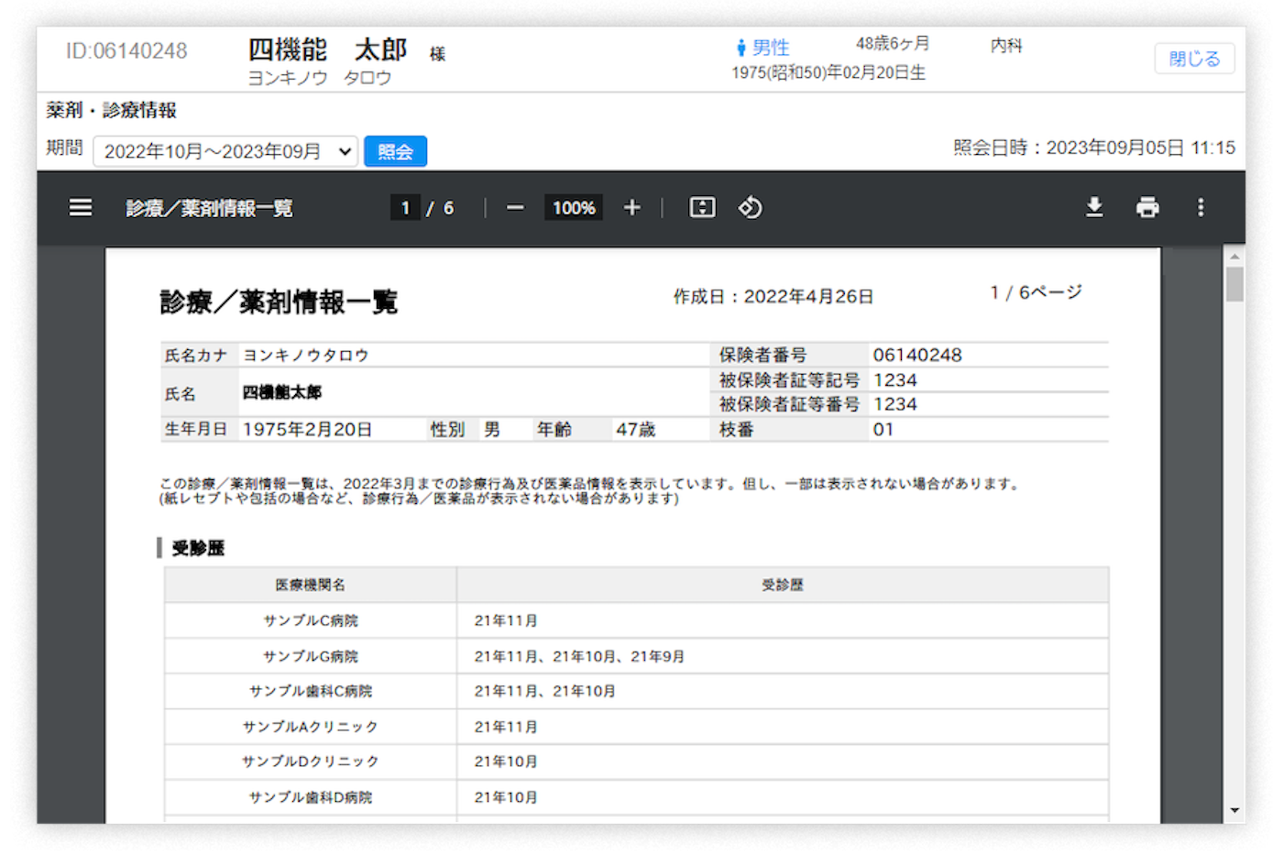Open the document sidebar menu
1283x855 pixels.
81,208
